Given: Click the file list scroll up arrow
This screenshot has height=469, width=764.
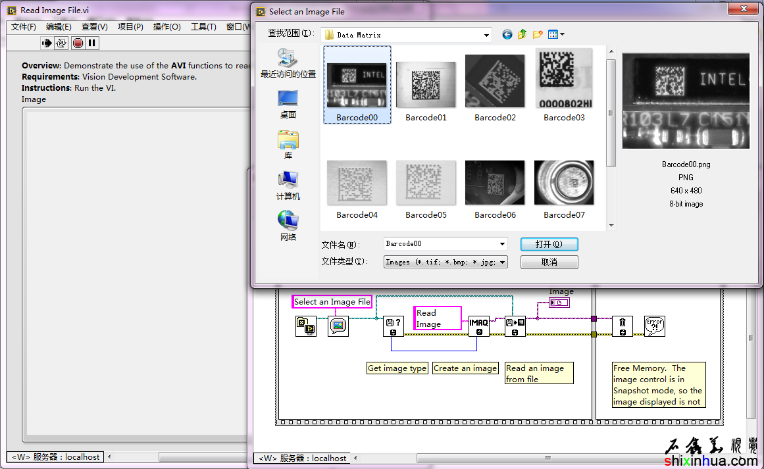Looking at the screenshot, I should coord(611,51).
